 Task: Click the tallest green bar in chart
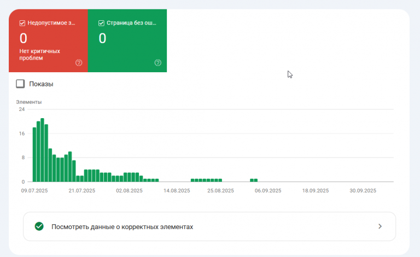pos(42,150)
